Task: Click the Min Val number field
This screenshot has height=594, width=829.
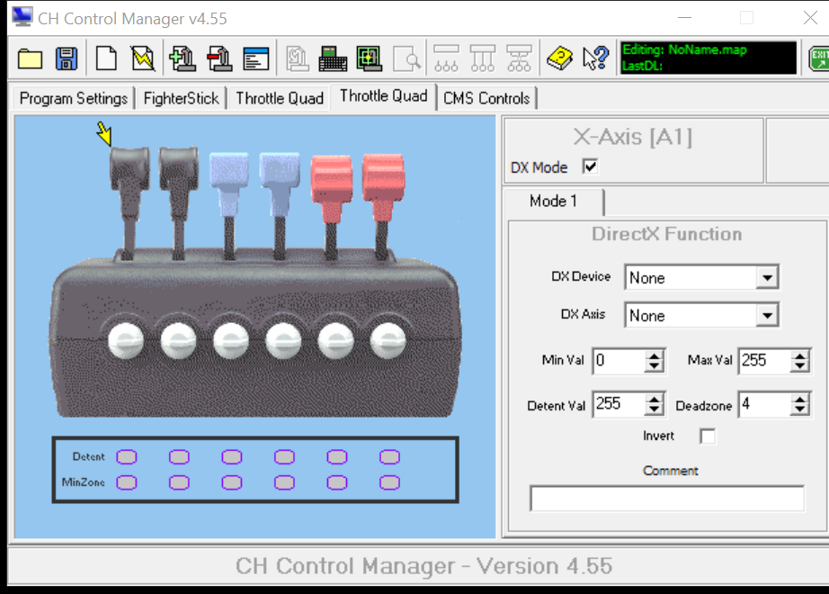Action: pyautogui.click(x=620, y=361)
